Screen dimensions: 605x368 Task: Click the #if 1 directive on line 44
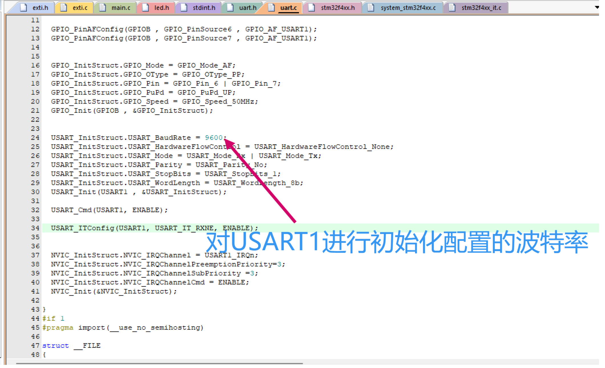(53, 318)
